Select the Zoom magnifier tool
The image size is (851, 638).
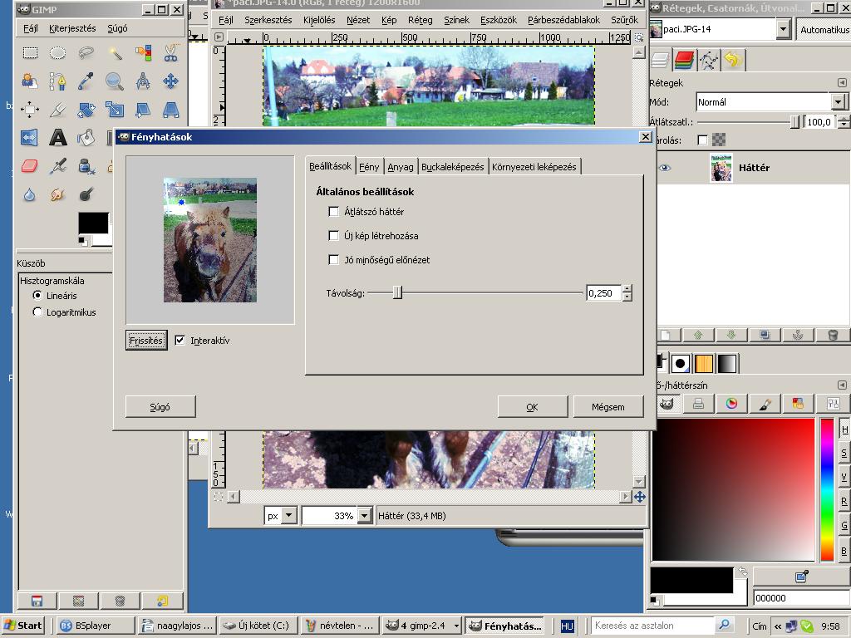tap(115, 81)
